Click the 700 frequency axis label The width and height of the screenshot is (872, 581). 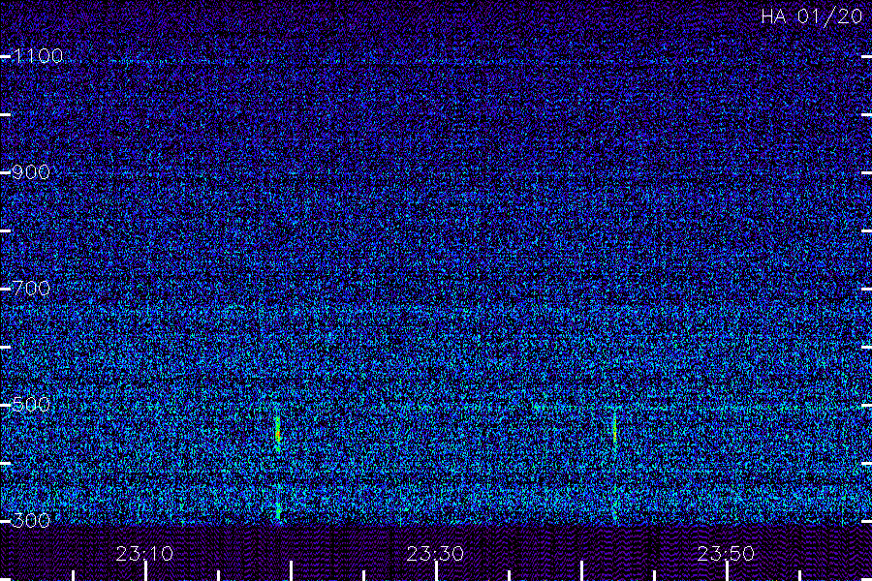pos(31,288)
